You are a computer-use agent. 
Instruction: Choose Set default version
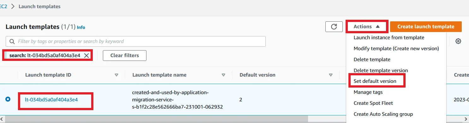tap(375, 81)
